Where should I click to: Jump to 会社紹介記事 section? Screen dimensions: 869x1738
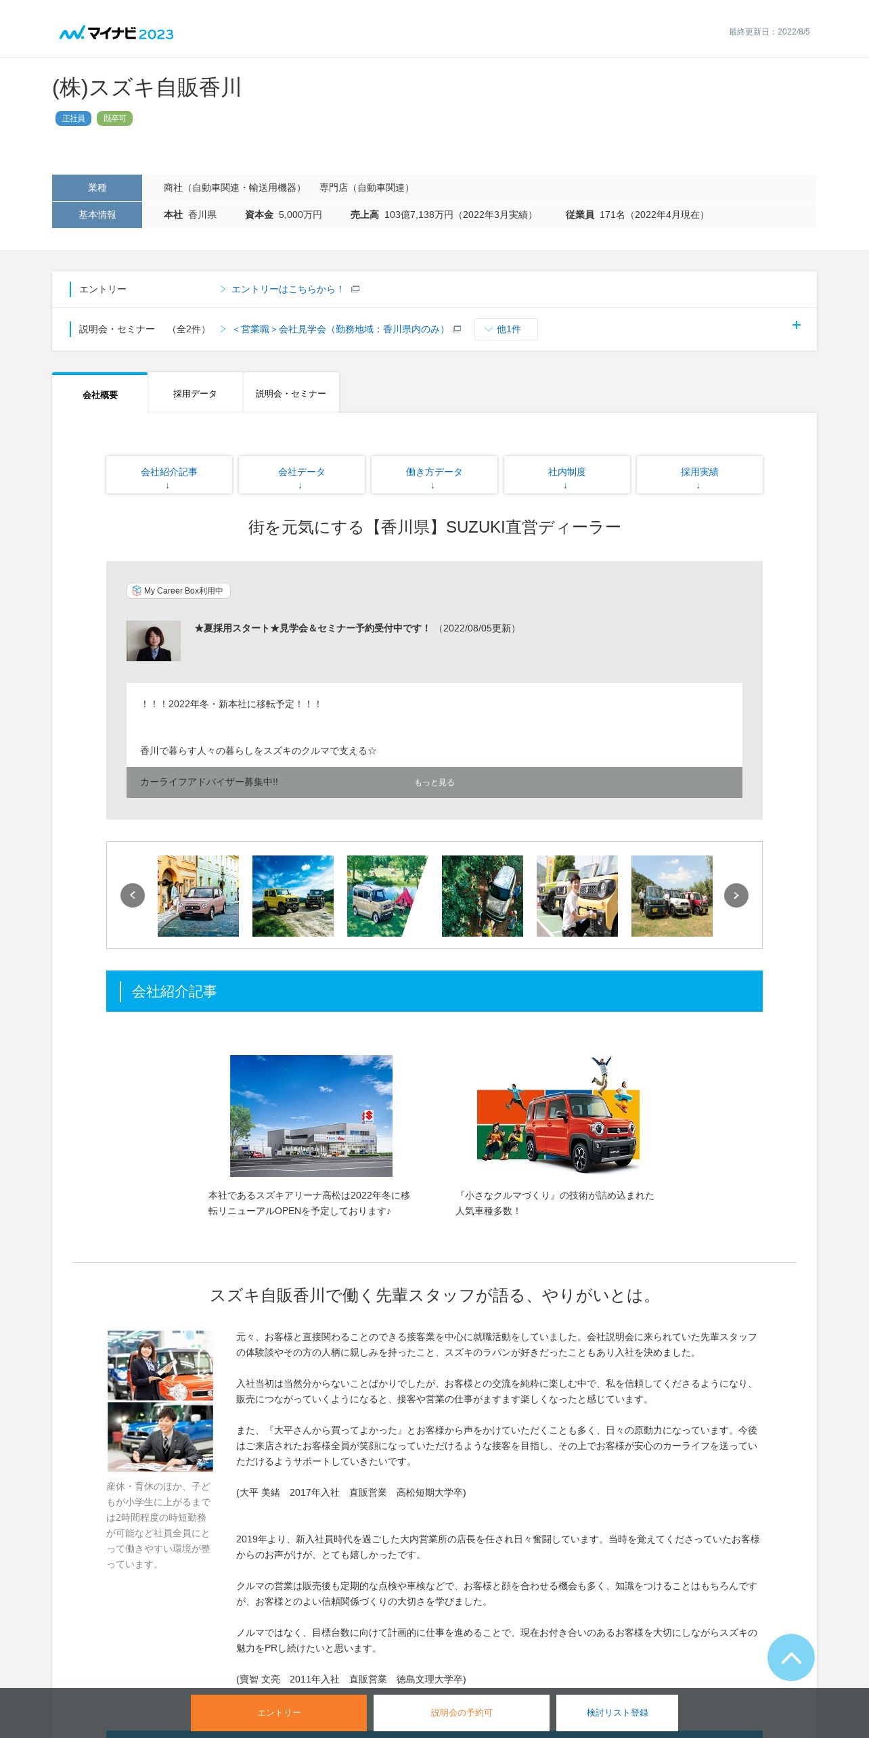pos(169,475)
